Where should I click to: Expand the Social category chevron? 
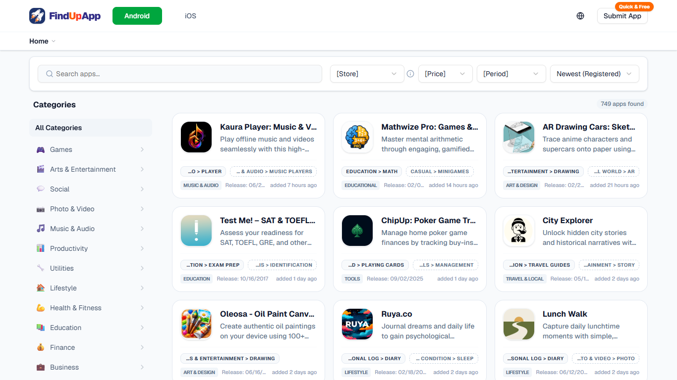142,189
